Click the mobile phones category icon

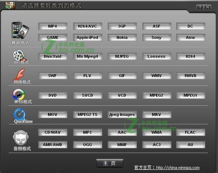[x=20, y=30]
